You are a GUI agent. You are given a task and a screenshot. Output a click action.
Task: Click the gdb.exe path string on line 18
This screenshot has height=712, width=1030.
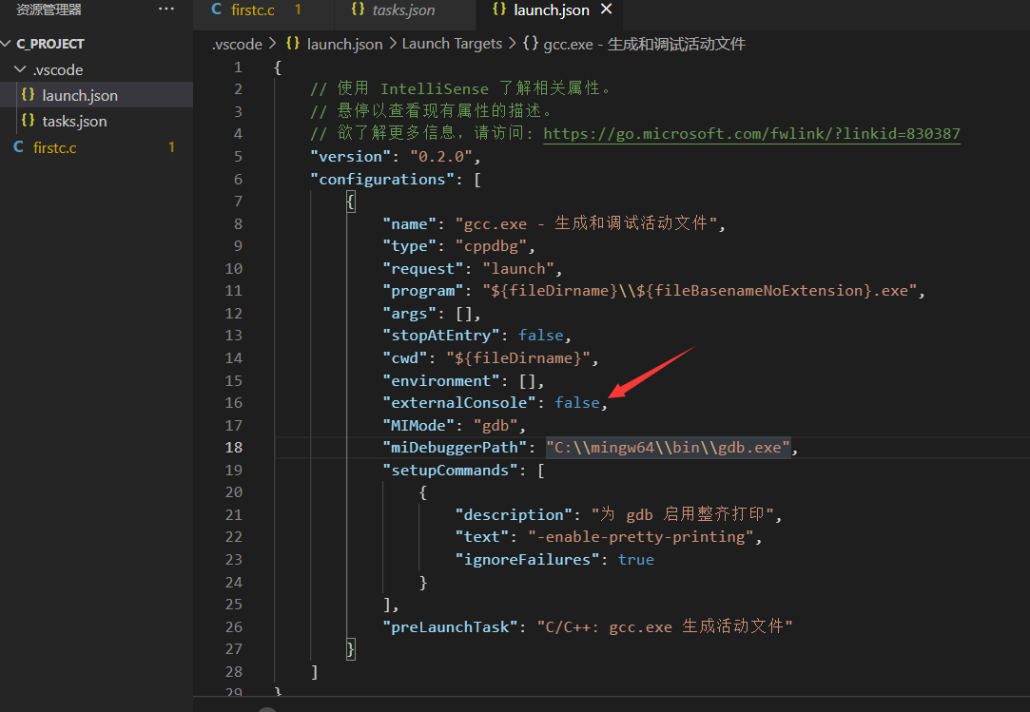pyautogui.click(x=668, y=448)
